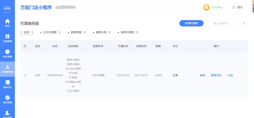Focus the 输入关键词 search field
254x118 pixels.
(229, 23)
